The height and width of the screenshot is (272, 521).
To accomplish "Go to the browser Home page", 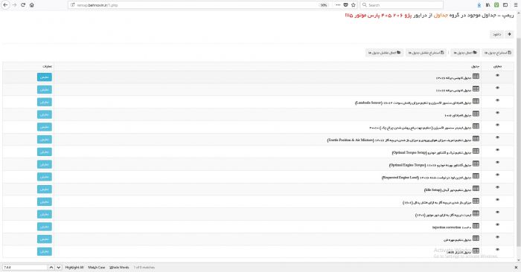I will 31,5.
